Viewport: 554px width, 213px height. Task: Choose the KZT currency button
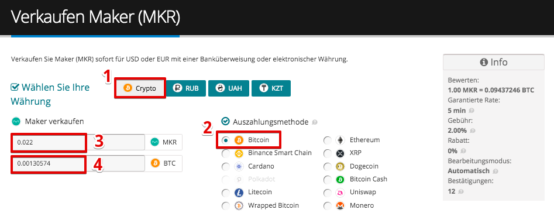pos(271,88)
